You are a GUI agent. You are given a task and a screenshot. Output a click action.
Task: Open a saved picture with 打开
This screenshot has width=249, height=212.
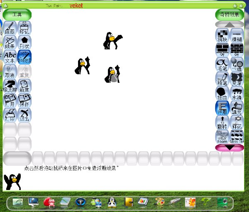tap(10, 100)
